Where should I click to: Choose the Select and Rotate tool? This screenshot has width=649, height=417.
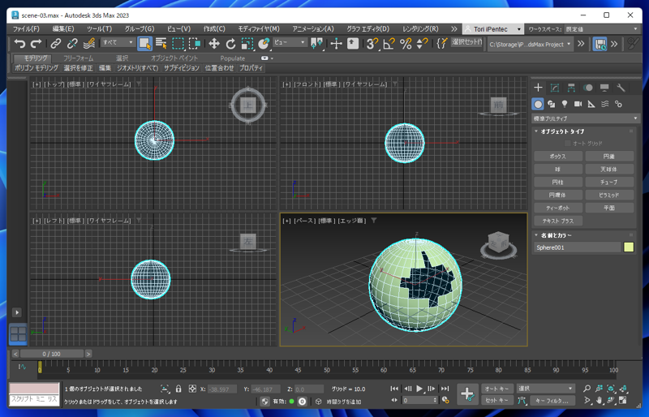point(230,43)
